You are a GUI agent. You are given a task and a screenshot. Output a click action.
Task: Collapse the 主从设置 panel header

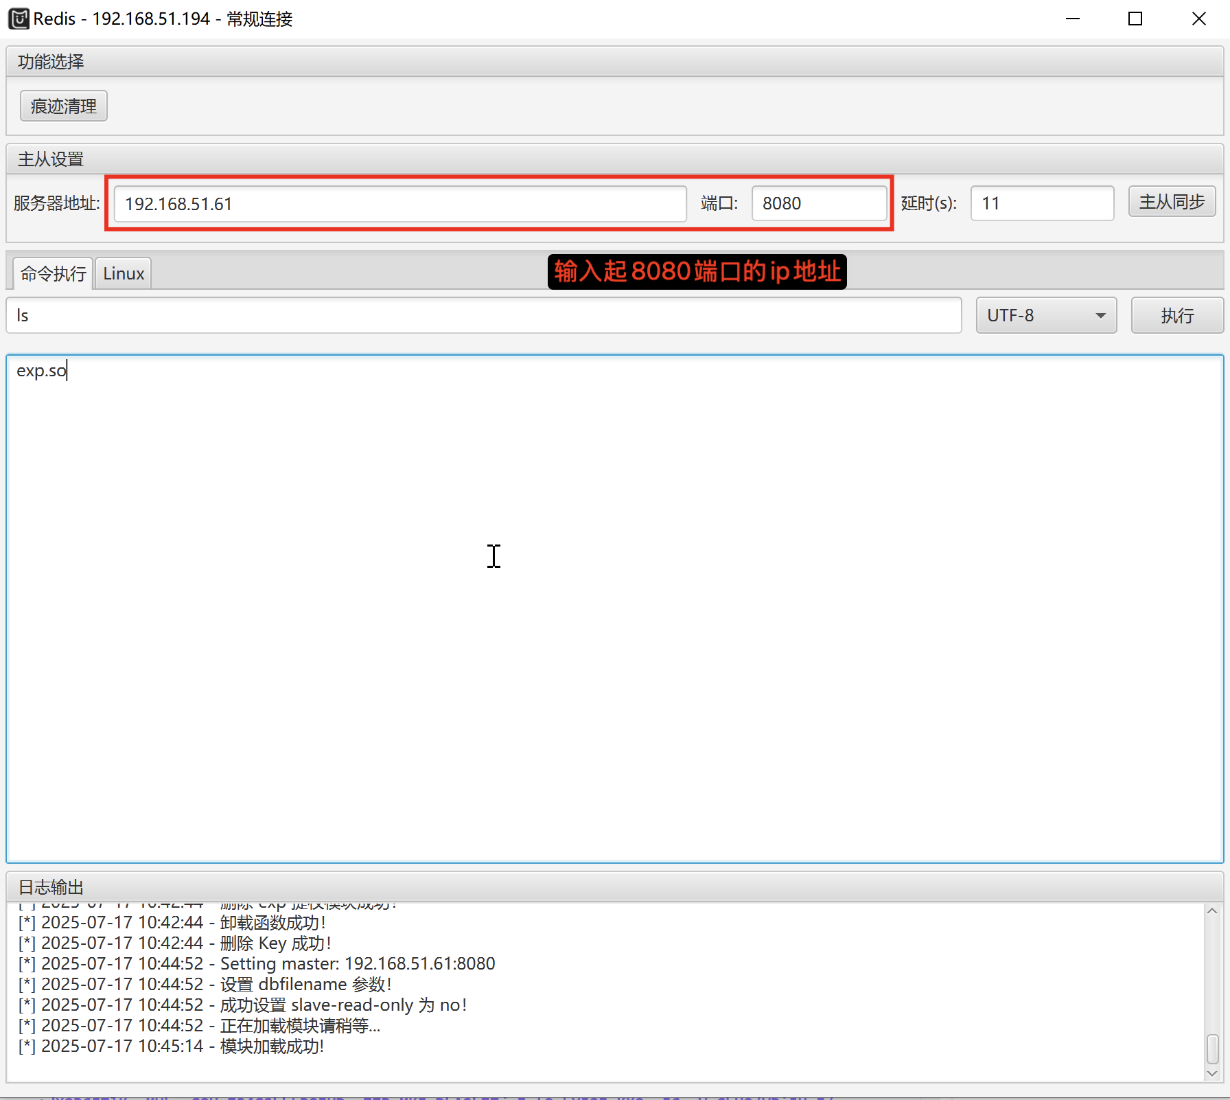coord(614,159)
